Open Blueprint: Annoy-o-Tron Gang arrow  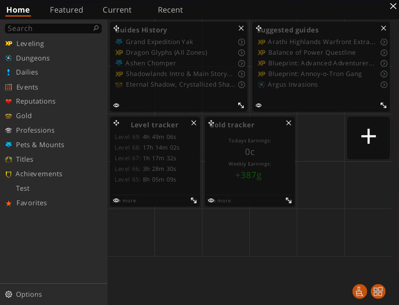coord(384,74)
